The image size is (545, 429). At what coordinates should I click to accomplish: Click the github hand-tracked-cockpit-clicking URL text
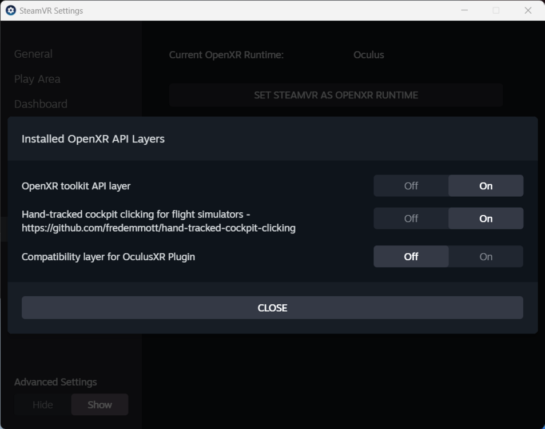pos(158,228)
